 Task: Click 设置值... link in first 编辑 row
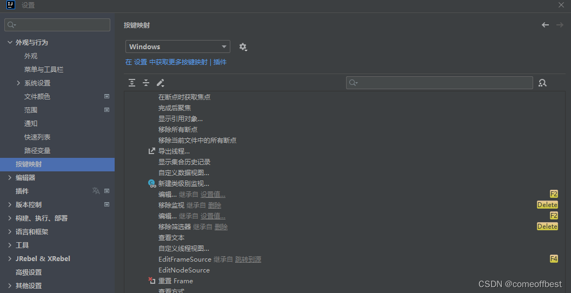coord(213,195)
